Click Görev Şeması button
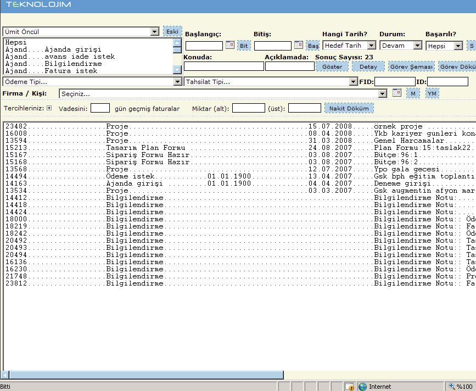 (x=411, y=66)
